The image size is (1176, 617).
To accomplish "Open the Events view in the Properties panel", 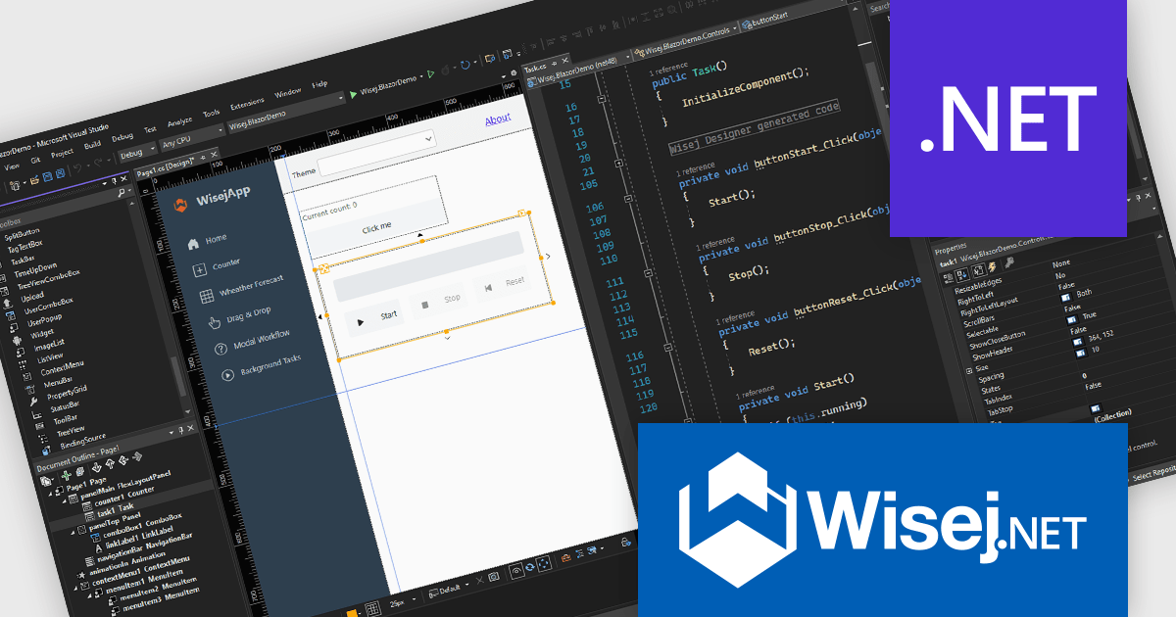I will tap(993, 267).
